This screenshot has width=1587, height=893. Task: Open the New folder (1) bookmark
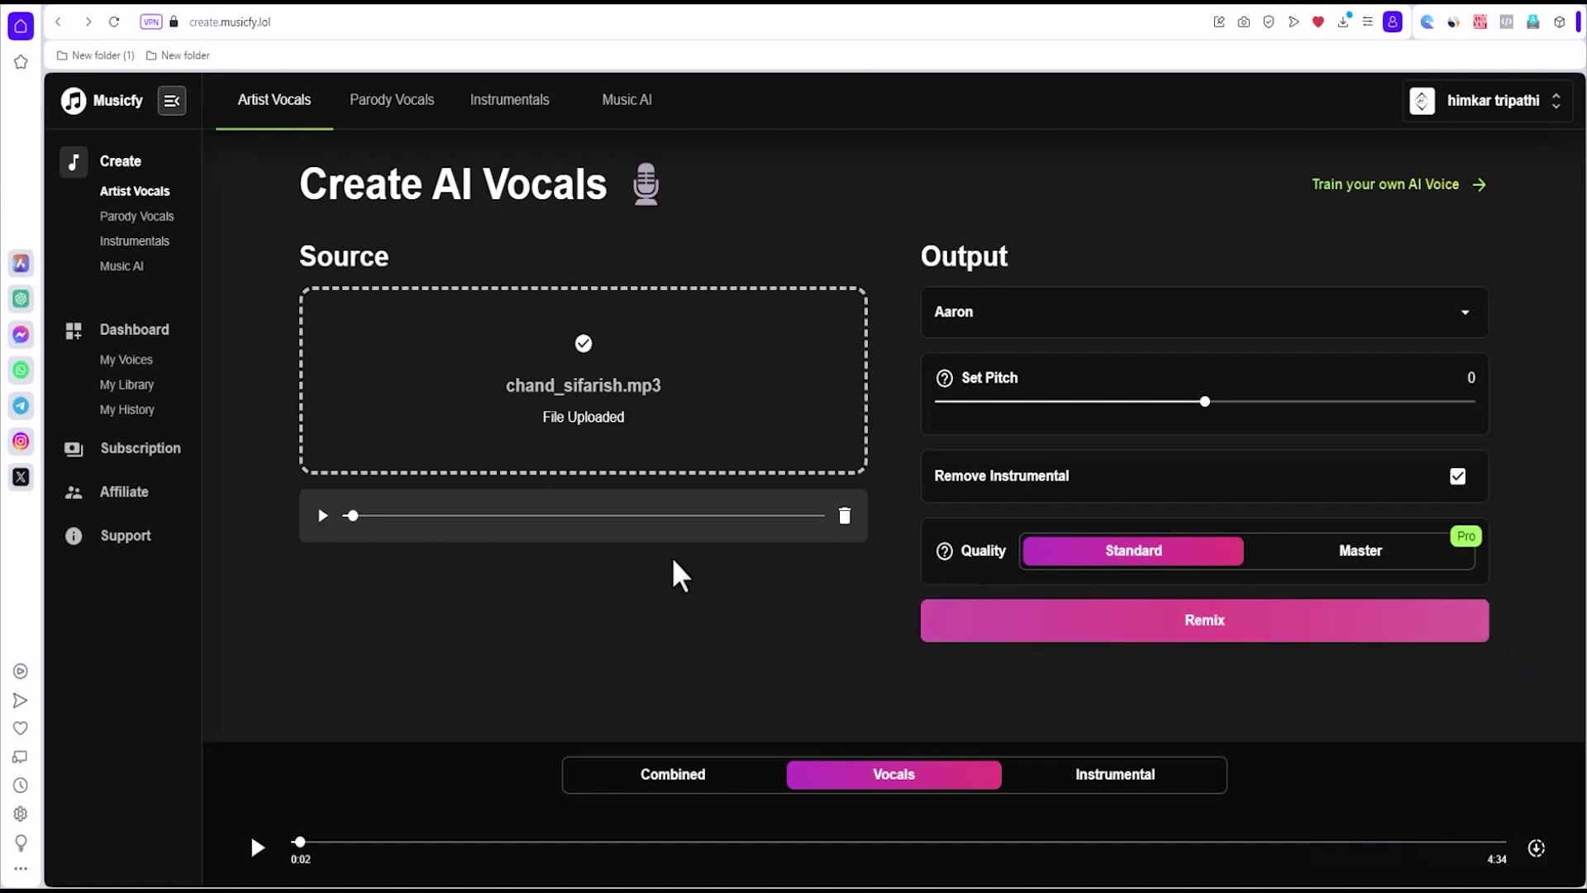point(96,55)
